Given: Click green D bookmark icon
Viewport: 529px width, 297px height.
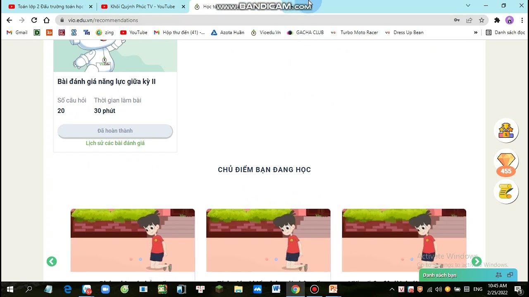Looking at the screenshot, I should pos(37,32).
